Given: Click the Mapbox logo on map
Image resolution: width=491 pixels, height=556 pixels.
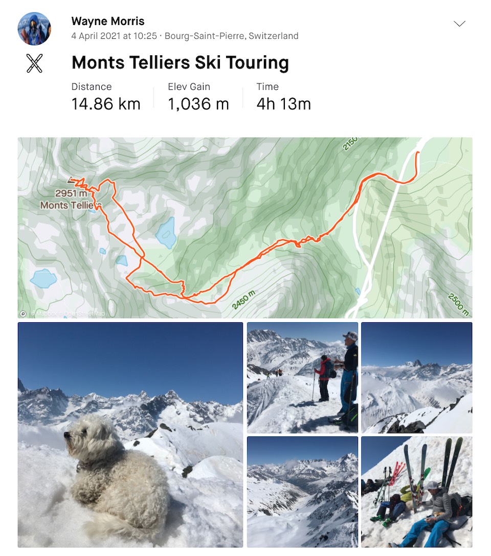Looking at the screenshot, I should click(23, 314).
